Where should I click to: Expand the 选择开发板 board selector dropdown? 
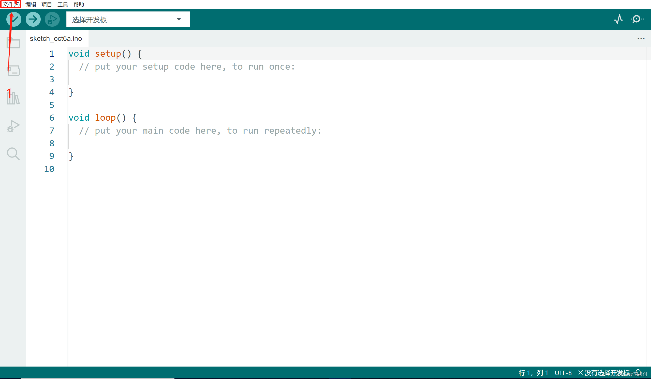click(128, 20)
